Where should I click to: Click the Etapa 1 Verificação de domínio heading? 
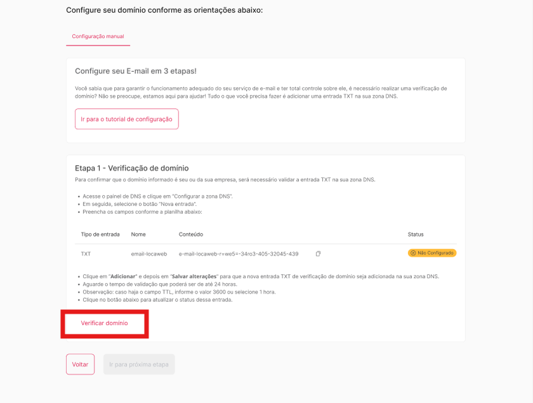(x=131, y=168)
